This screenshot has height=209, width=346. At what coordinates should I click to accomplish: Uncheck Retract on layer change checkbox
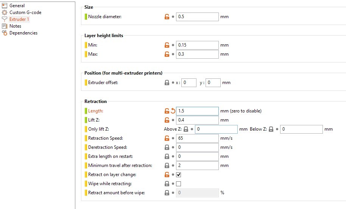click(179, 175)
